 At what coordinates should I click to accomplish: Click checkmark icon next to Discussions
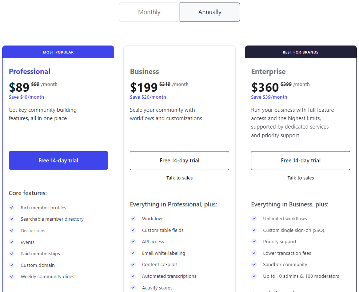coord(12,230)
